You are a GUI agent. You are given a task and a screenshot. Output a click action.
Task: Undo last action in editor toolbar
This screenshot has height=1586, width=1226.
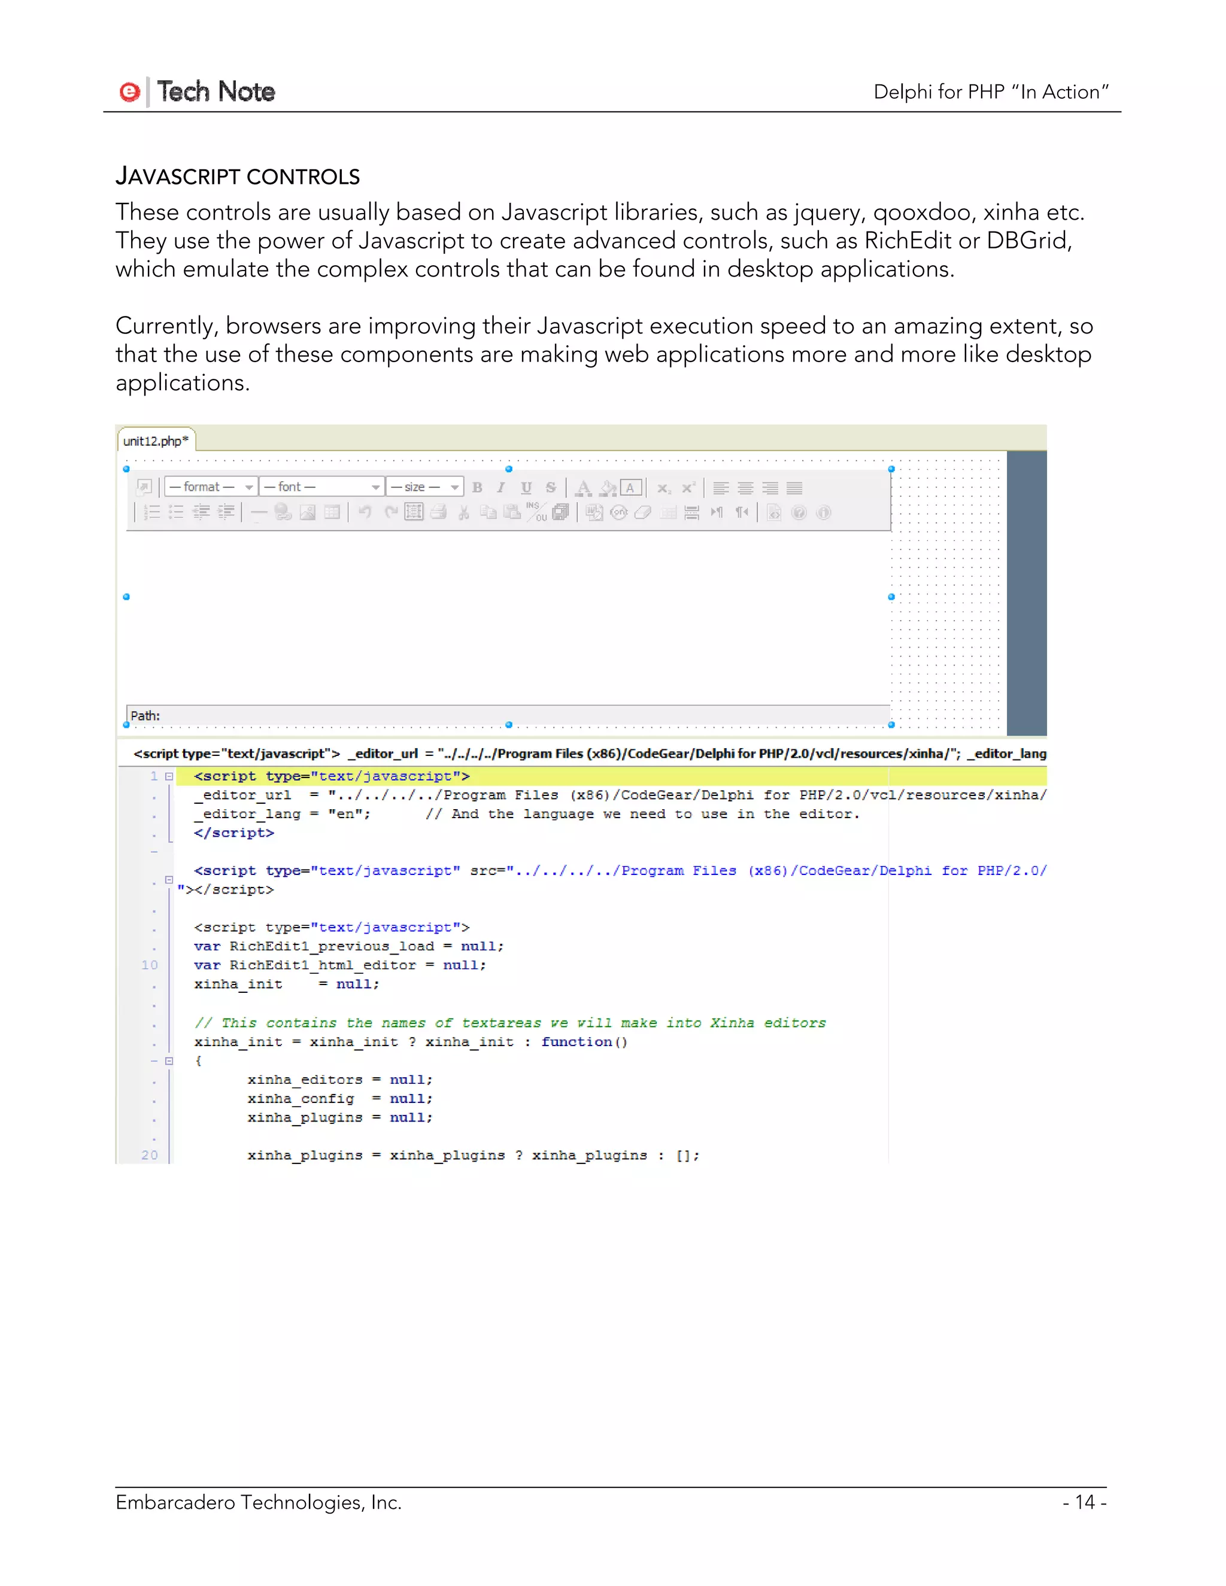coord(365,513)
